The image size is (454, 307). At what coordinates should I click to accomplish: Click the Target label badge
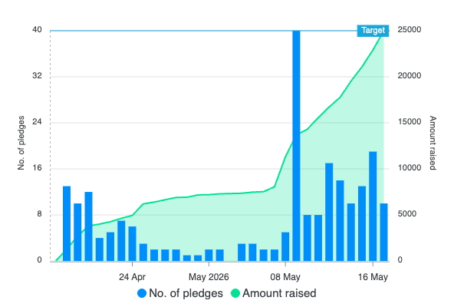point(373,31)
